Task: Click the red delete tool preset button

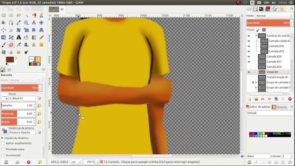Action: point(29,162)
